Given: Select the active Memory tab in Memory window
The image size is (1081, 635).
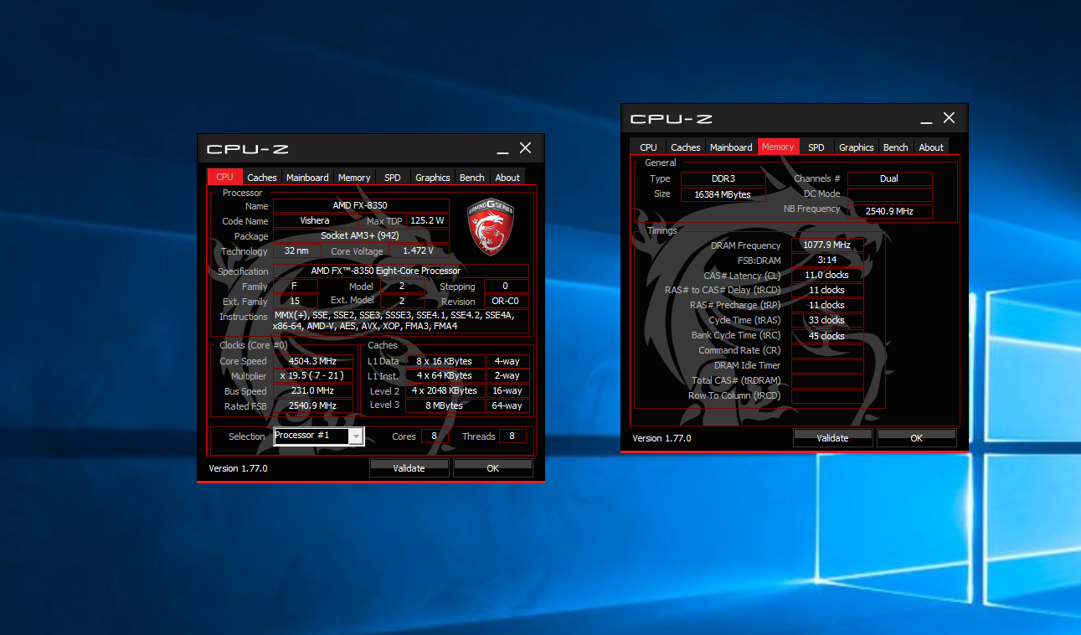Looking at the screenshot, I should (x=778, y=147).
